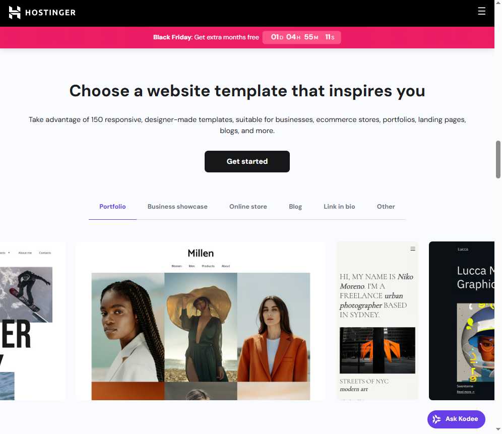Screen dimensions: 502x434
Task: Open the Niko Moreno template hamburger icon
Action: click(x=413, y=249)
